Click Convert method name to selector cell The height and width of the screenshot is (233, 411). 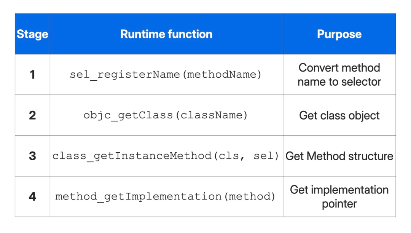[339, 75]
